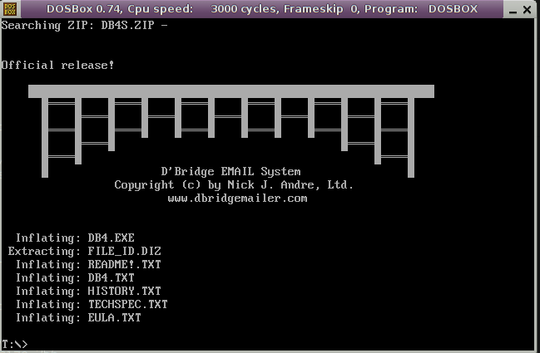Select the DB4.EXE file name
540x353 pixels.
pos(111,238)
